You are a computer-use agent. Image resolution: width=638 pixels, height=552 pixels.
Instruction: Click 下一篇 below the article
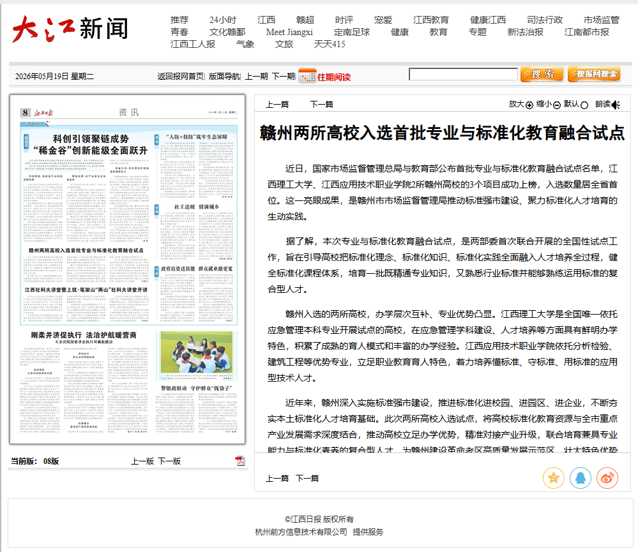[x=307, y=479]
